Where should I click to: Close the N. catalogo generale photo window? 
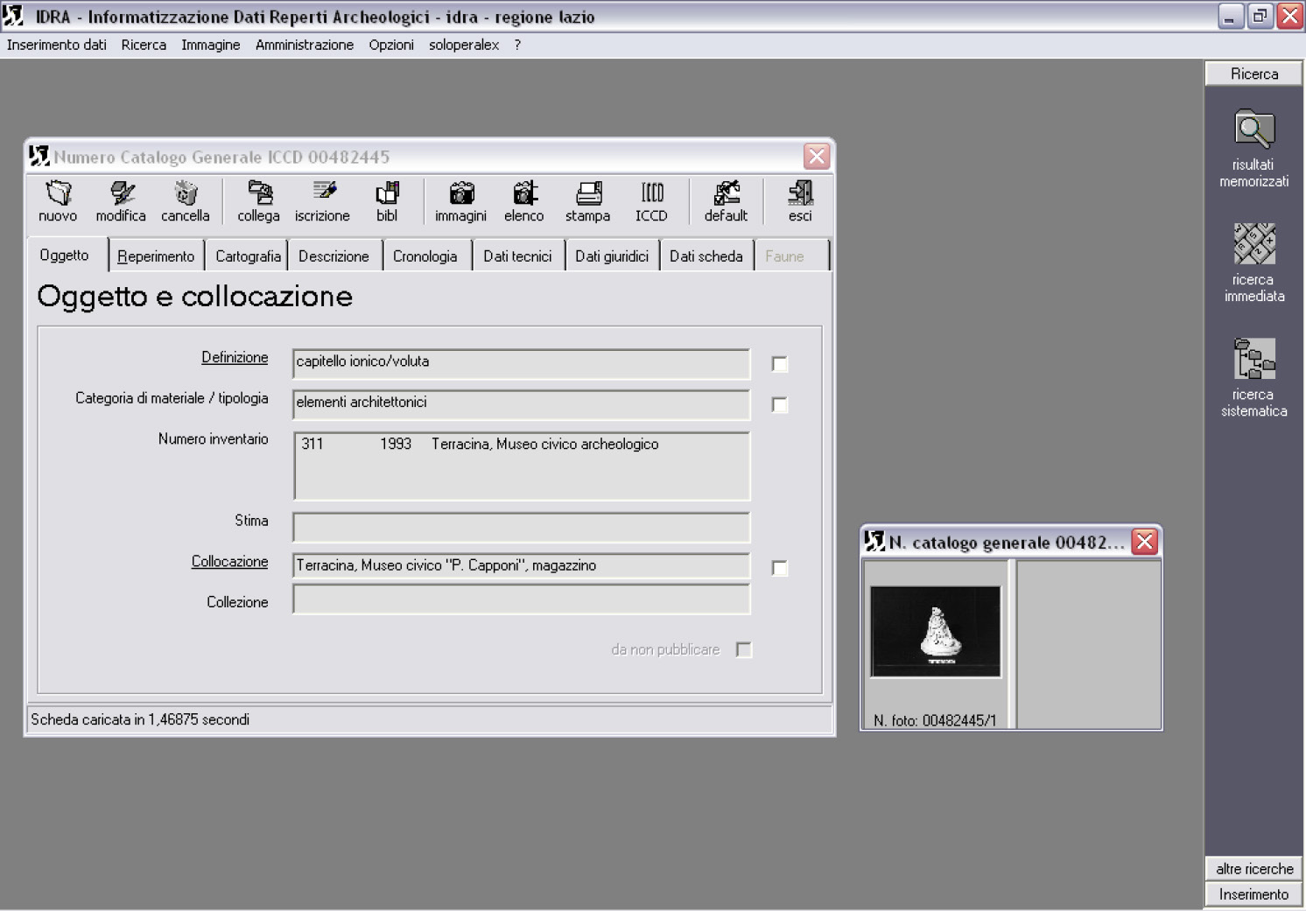click(1145, 542)
